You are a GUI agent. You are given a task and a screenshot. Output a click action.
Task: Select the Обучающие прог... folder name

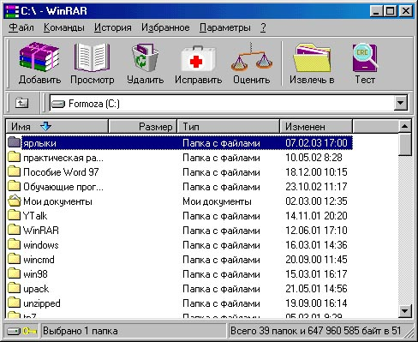tap(63, 187)
